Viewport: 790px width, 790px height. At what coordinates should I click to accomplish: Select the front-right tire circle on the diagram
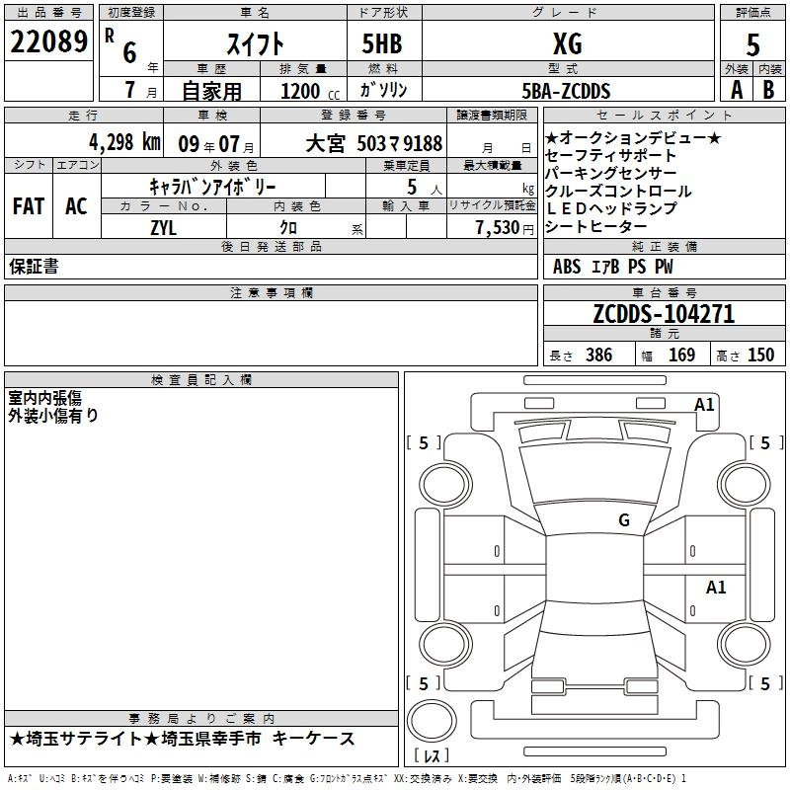[x=744, y=485]
